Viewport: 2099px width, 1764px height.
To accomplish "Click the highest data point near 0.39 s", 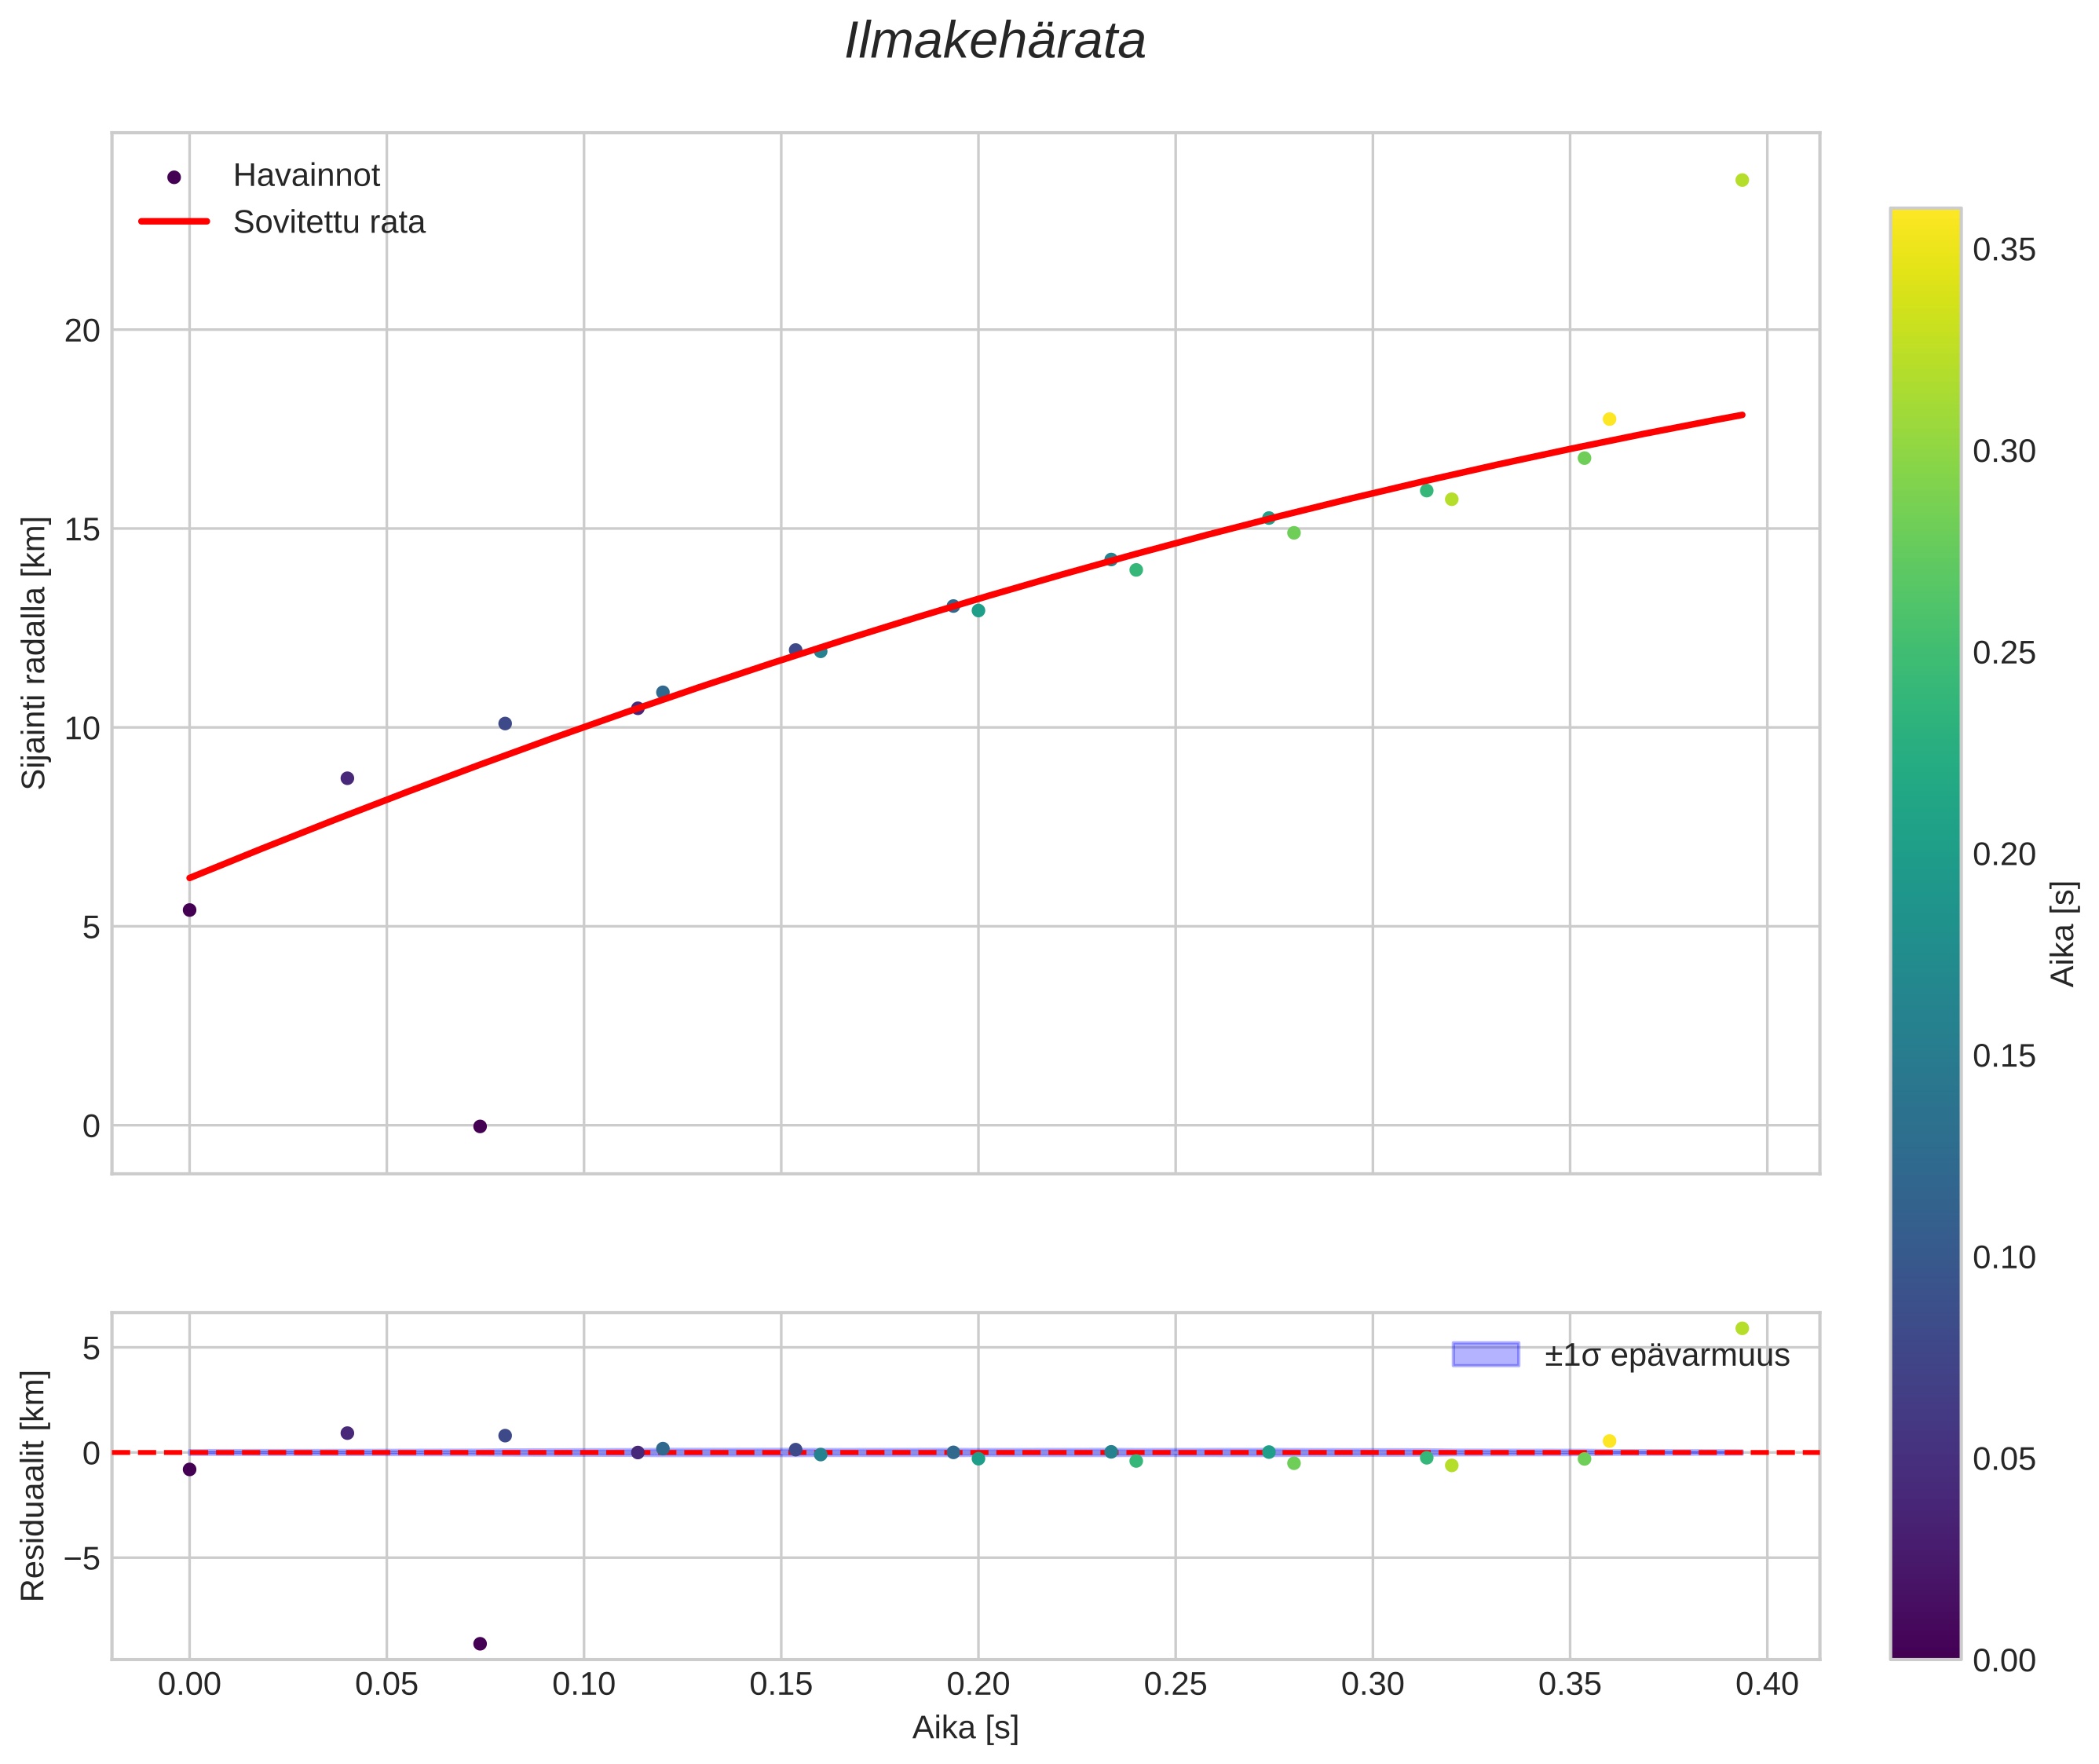I will [x=1742, y=180].
